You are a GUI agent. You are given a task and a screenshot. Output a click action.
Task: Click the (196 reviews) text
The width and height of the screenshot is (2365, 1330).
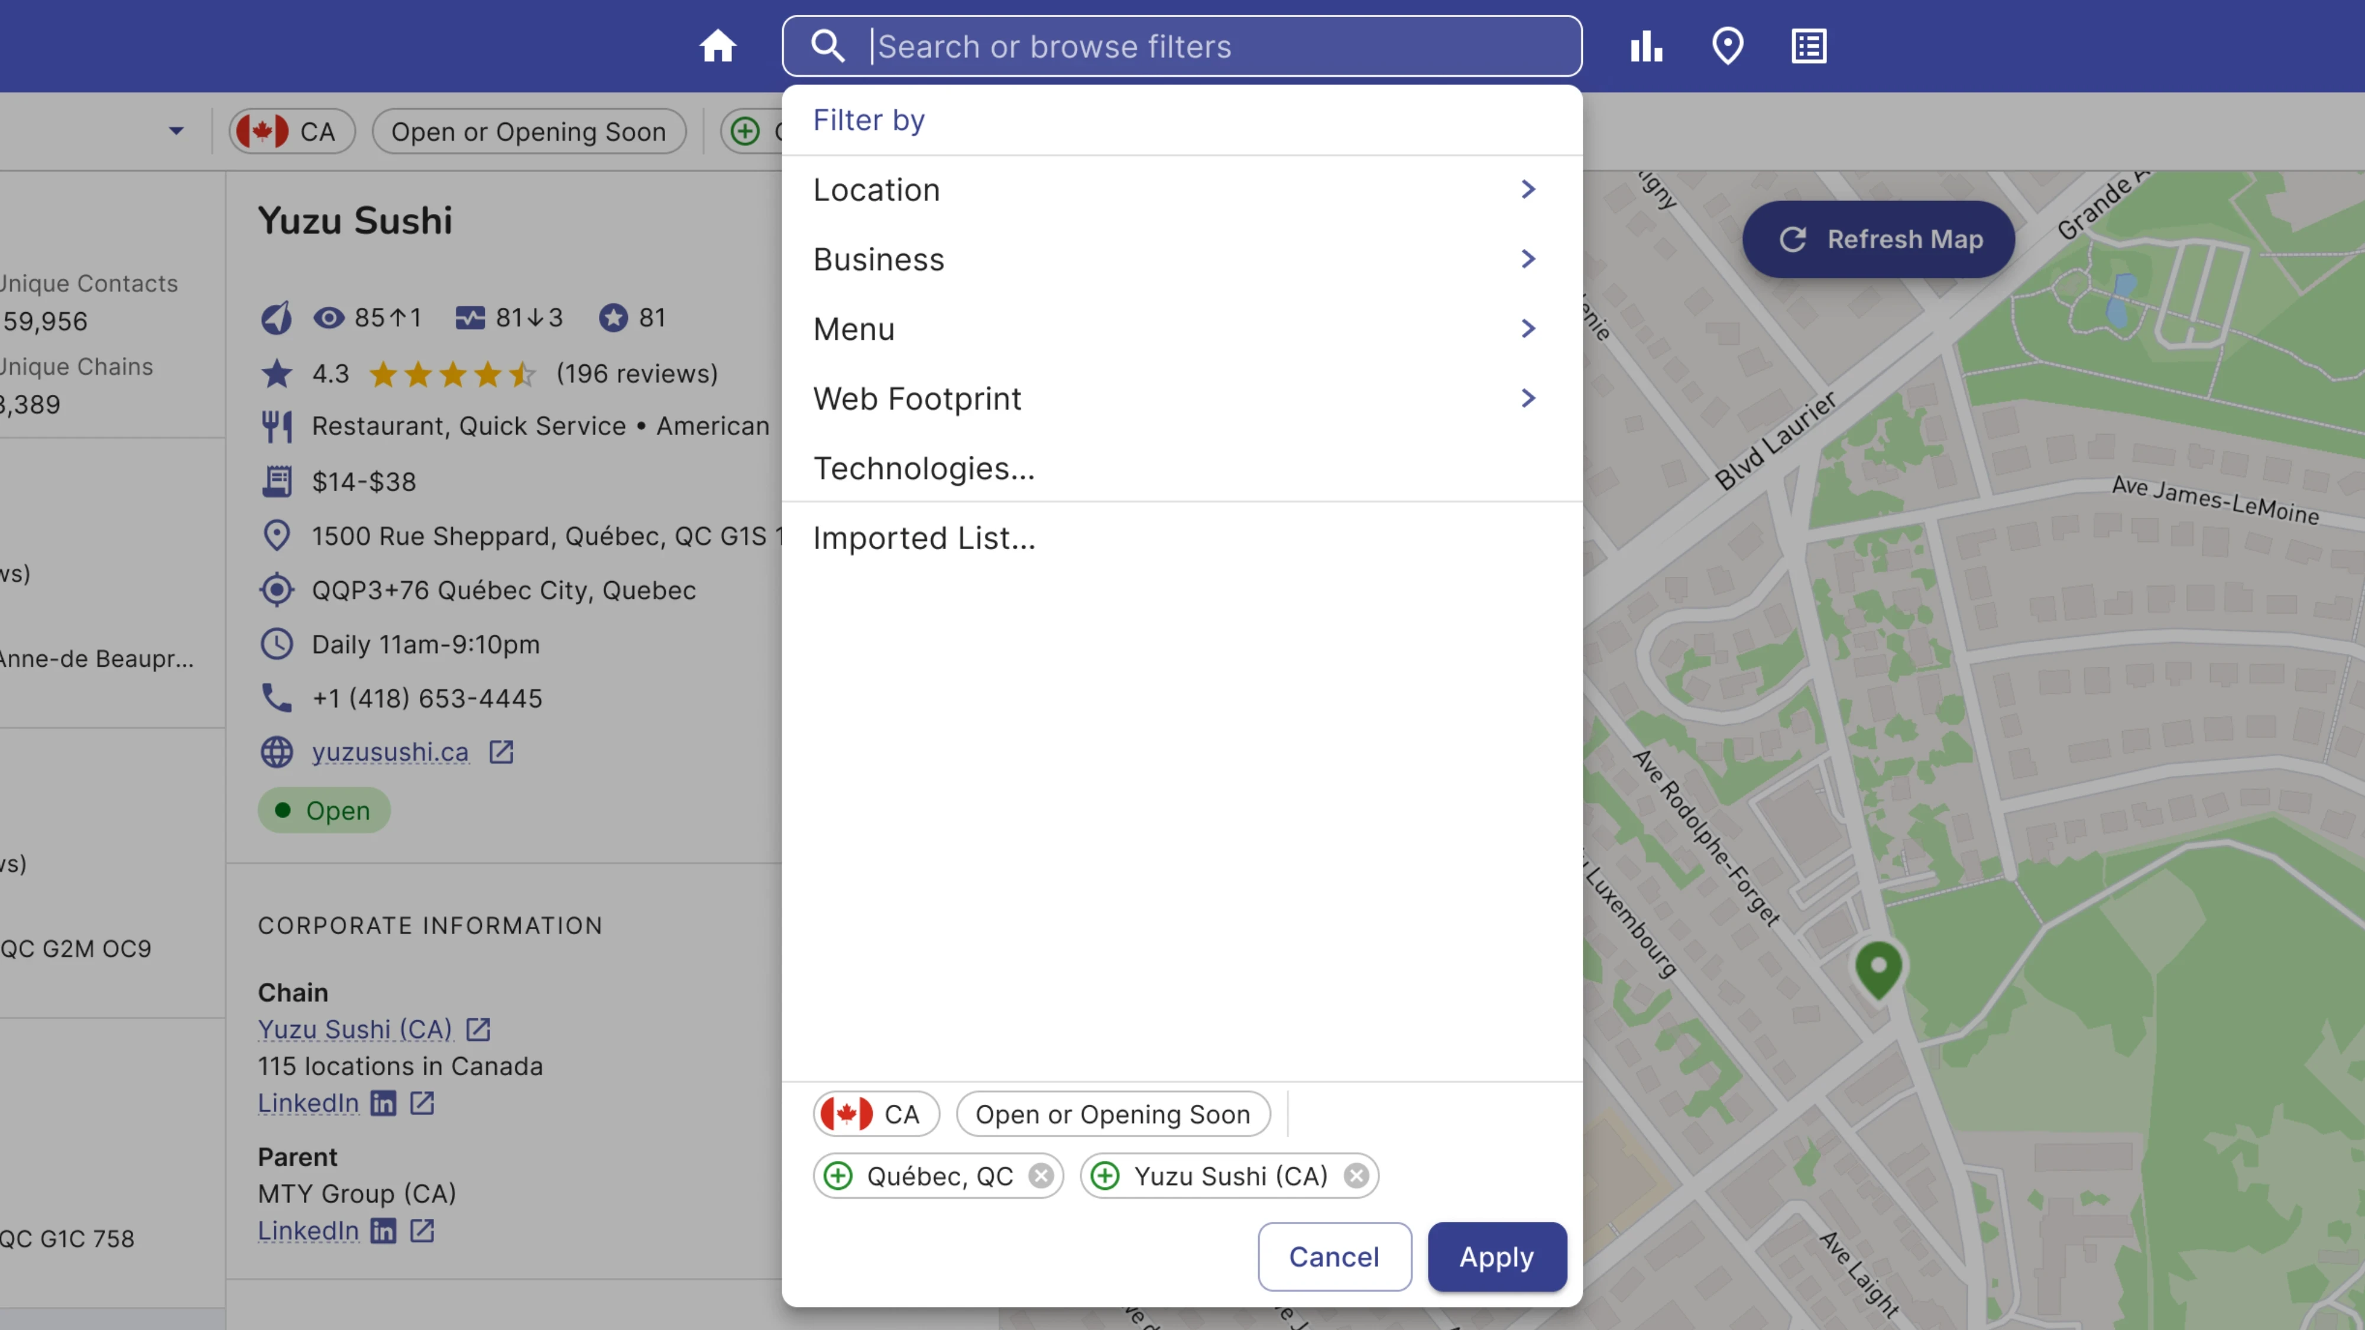pos(637,374)
